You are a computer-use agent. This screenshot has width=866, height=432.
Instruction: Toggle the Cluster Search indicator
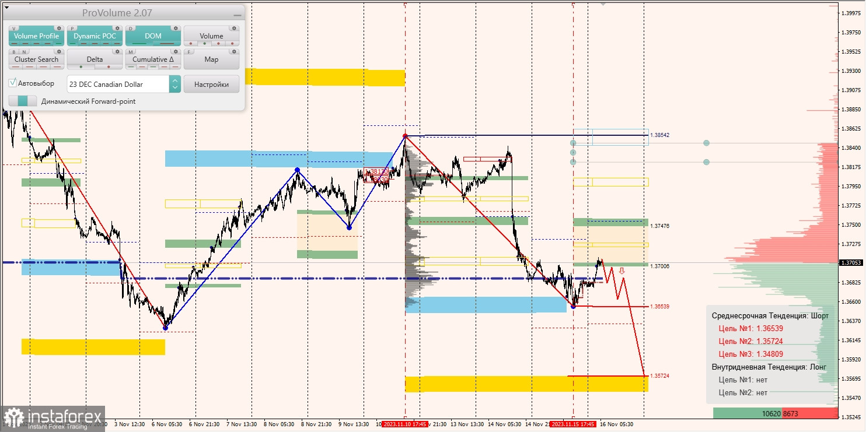point(36,59)
